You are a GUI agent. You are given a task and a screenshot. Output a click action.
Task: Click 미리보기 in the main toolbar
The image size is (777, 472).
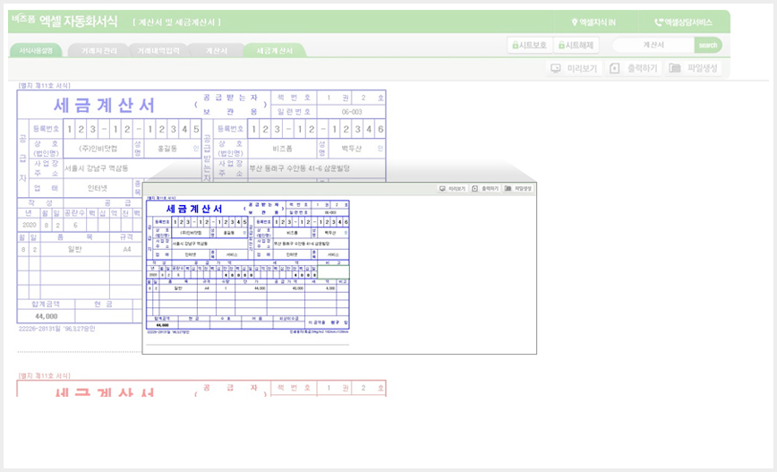point(574,68)
